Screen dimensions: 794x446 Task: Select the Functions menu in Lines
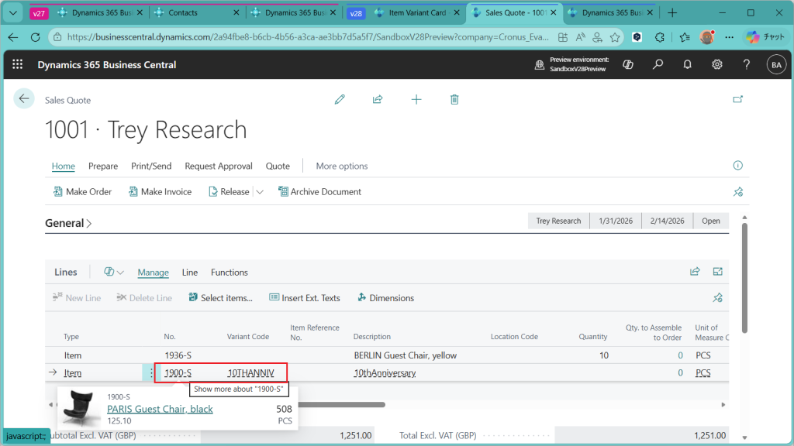tap(230, 273)
